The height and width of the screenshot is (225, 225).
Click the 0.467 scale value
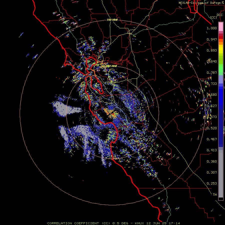click(212, 139)
